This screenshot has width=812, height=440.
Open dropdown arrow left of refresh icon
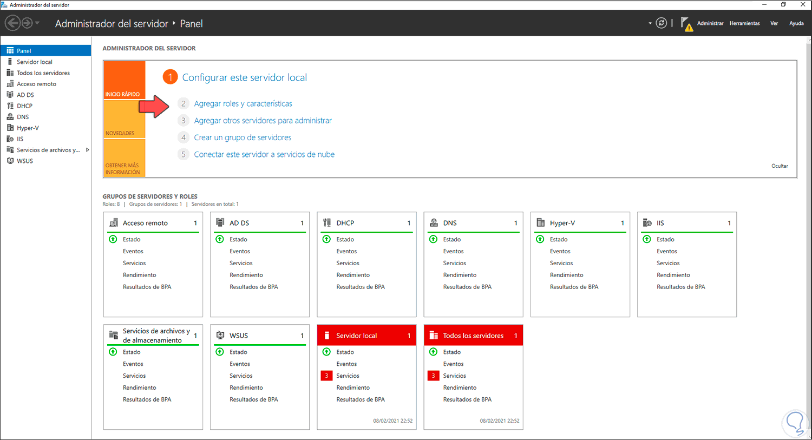(650, 23)
